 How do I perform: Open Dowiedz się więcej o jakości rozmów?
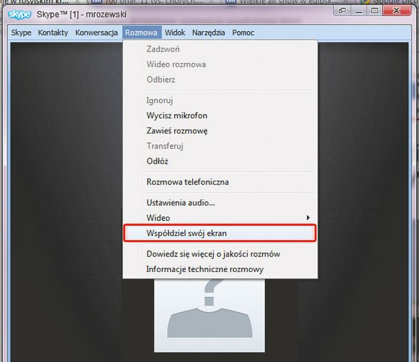coord(220,254)
